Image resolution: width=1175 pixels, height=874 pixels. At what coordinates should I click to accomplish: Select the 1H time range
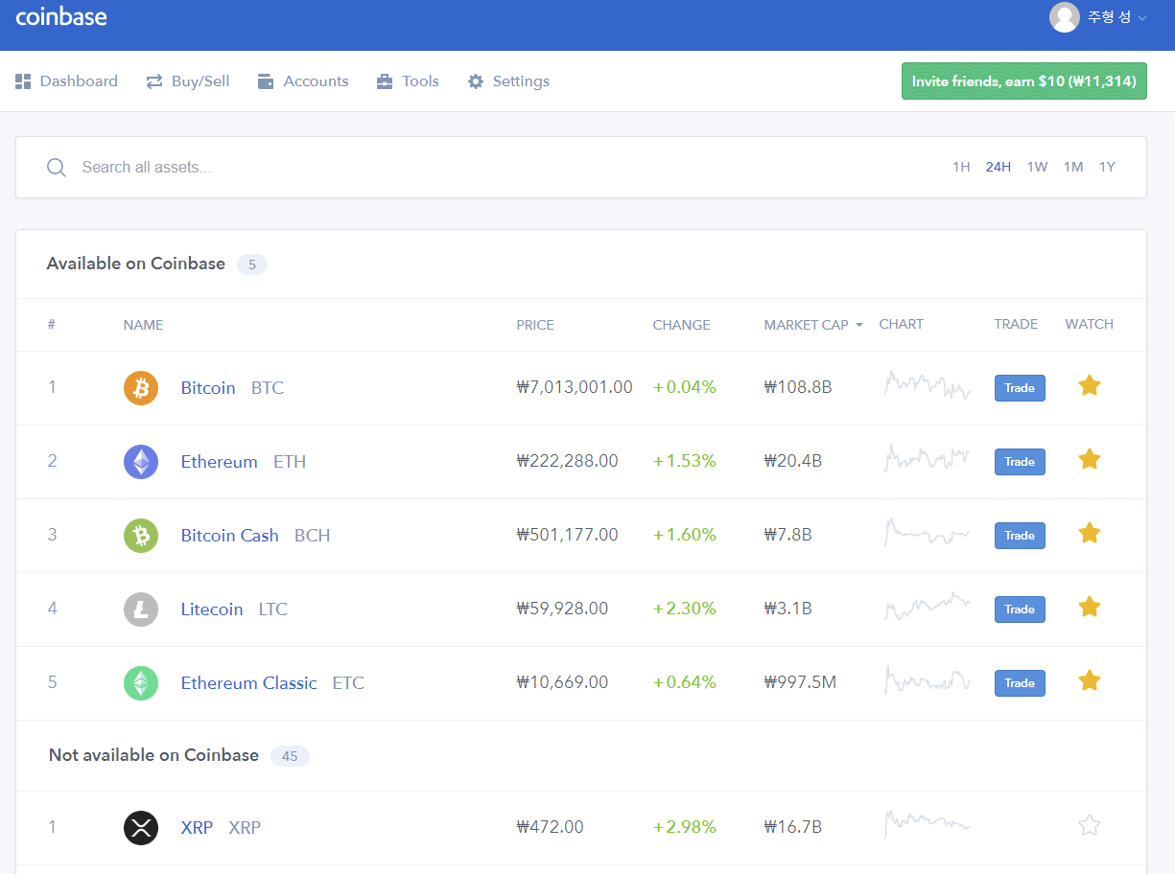pyautogui.click(x=961, y=167)
